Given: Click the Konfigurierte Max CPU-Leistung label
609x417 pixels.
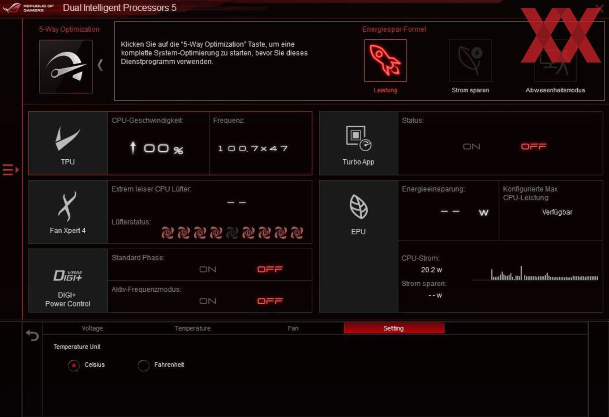Looking at the screenshot, I should [530, 193].
